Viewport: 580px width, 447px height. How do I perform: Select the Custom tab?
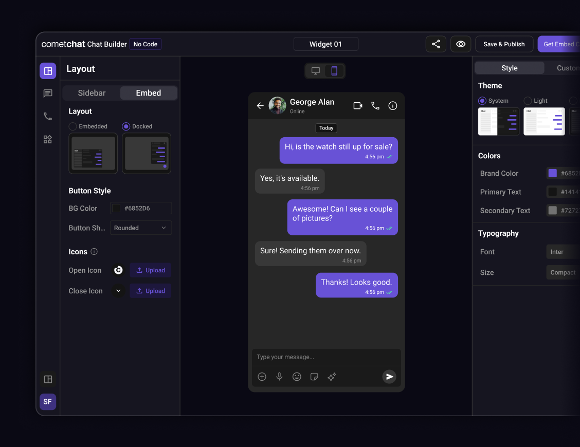(568, 68)
